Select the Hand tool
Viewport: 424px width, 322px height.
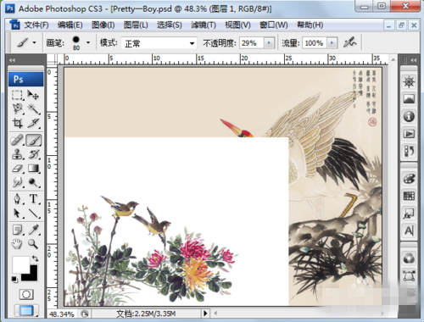[18, 243]
